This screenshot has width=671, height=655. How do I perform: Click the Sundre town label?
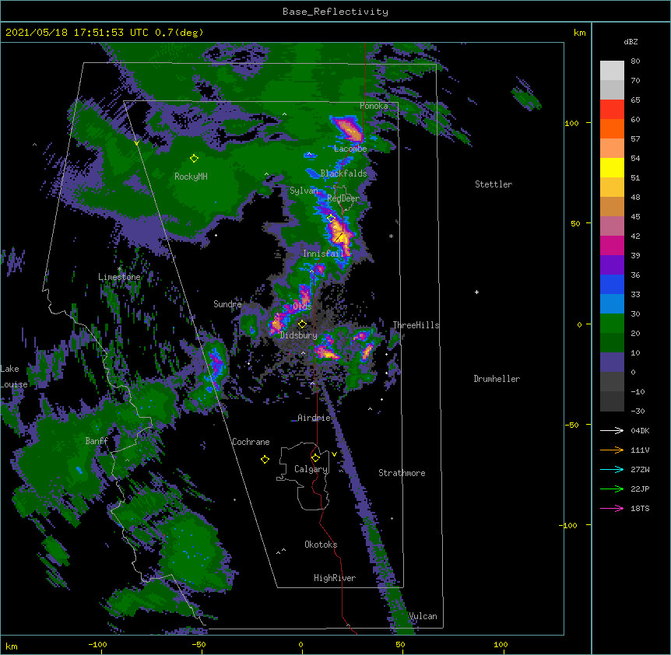(x=227, y=304)
